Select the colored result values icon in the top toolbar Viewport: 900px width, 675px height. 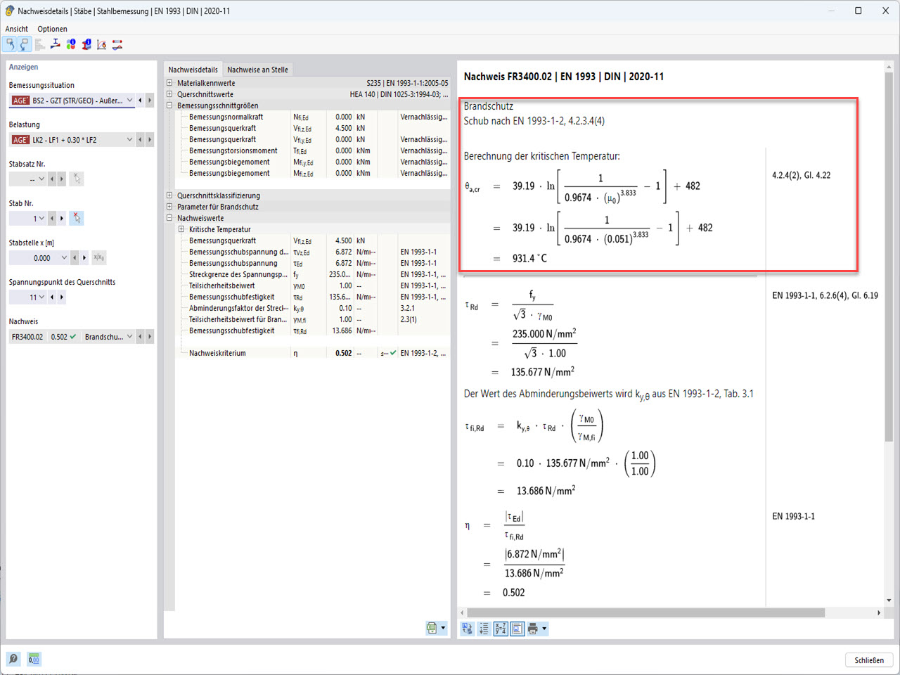point(70,44)
